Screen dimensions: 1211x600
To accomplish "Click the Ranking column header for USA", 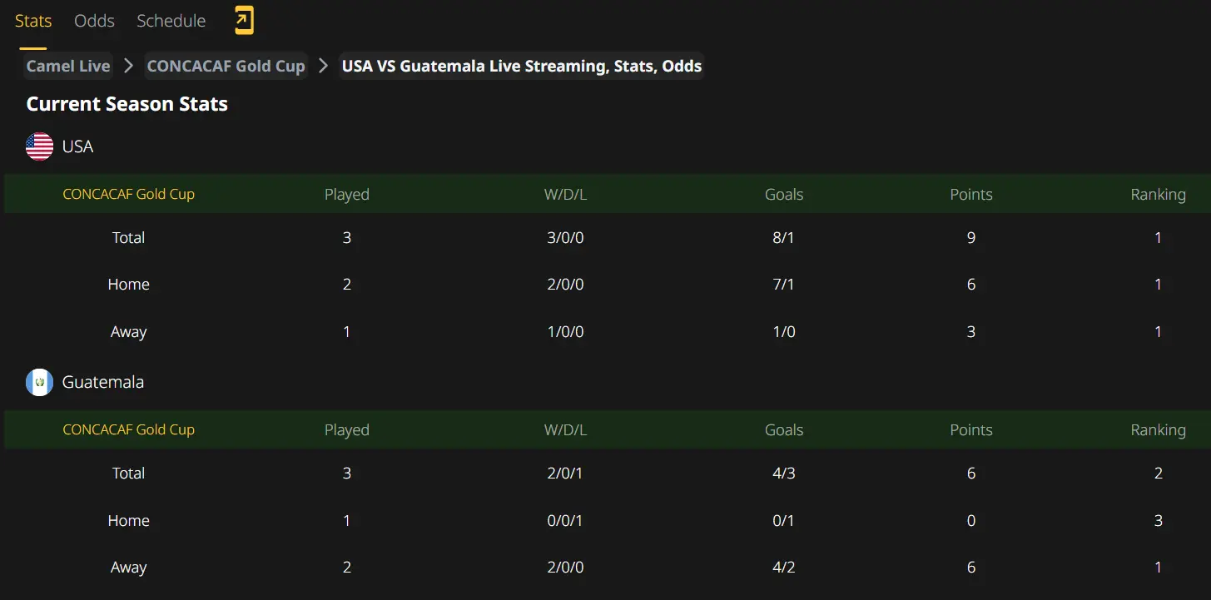I will 1158,194.
